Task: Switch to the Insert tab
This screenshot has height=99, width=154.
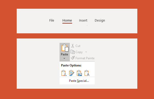Action: pyautogui.click(x=83, y=21)
